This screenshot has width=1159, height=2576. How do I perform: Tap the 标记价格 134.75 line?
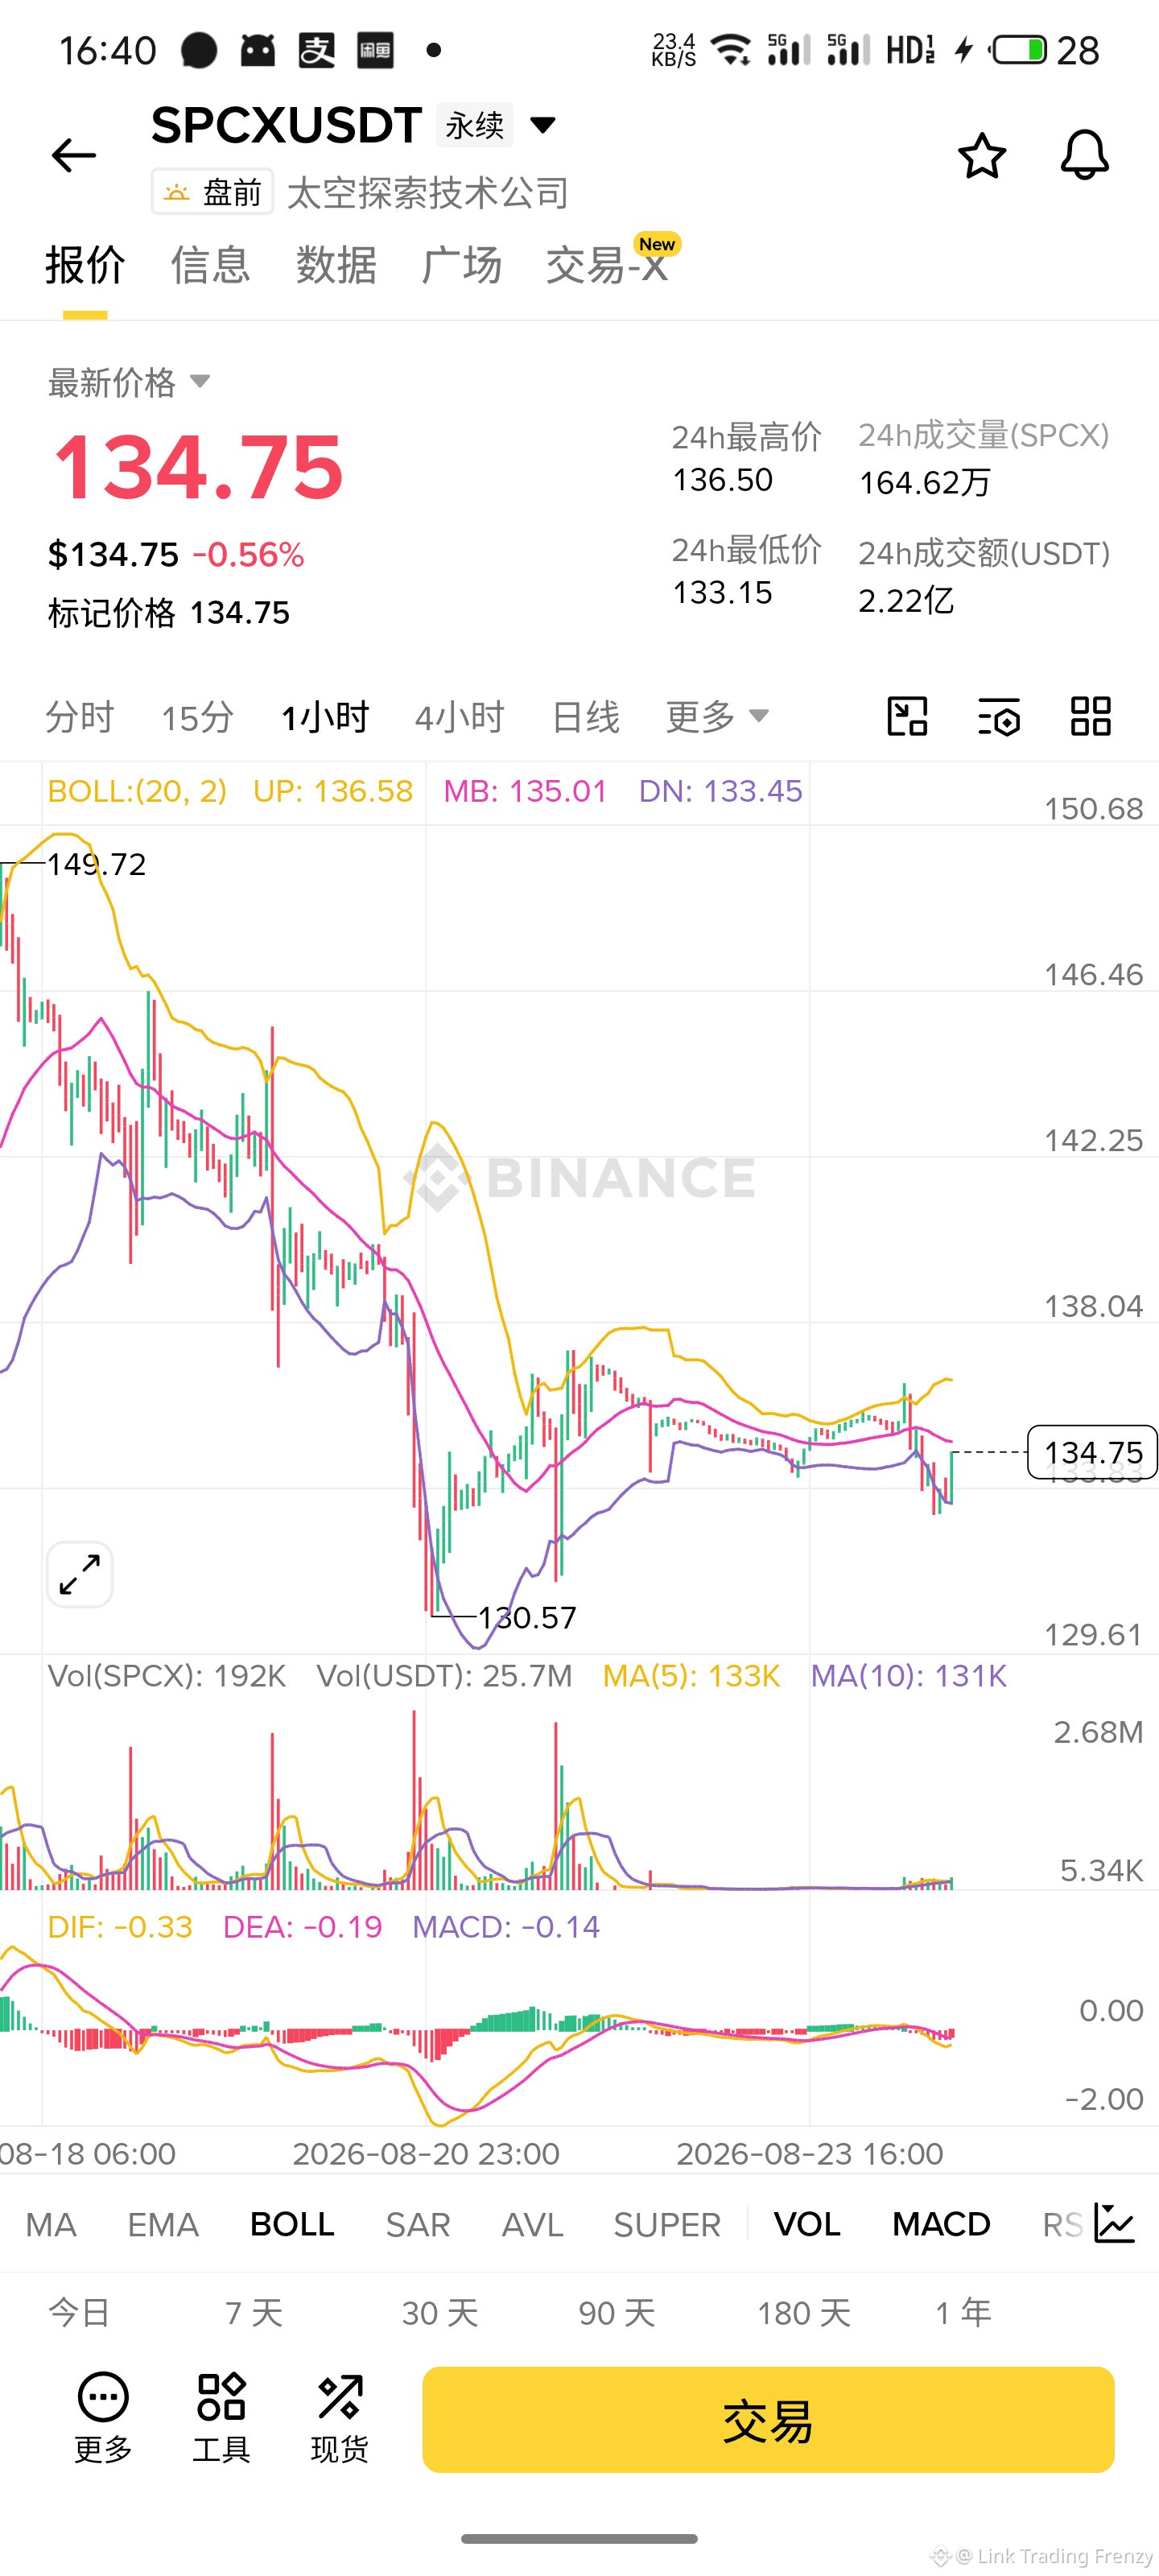click(169, 612)
